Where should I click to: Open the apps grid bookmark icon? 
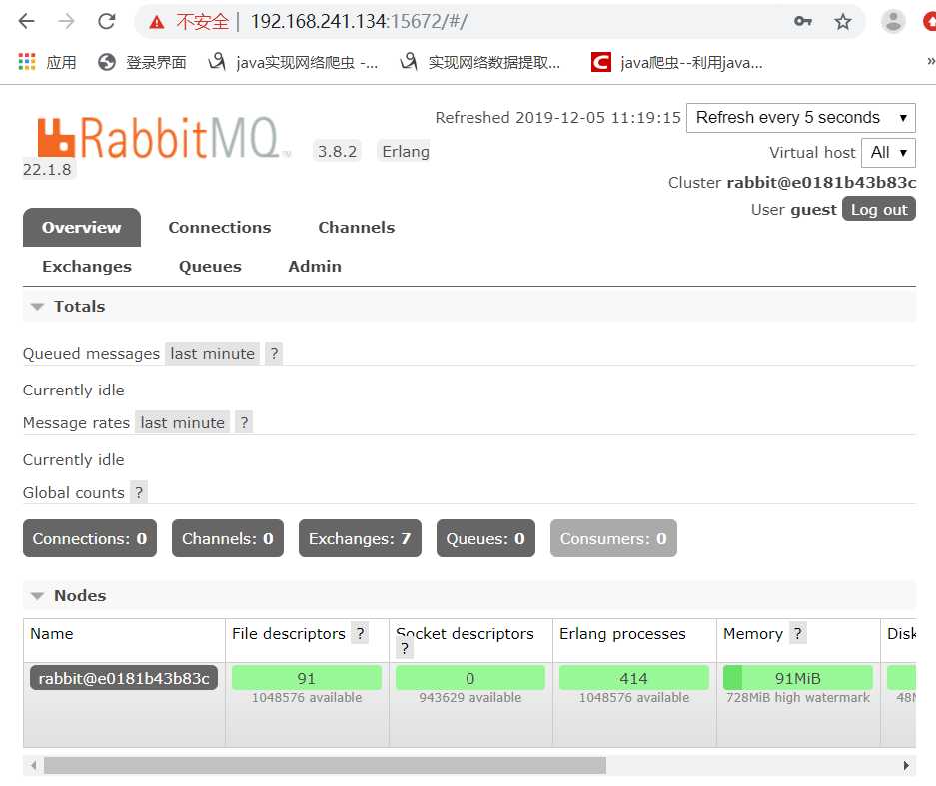click(27, 62)
